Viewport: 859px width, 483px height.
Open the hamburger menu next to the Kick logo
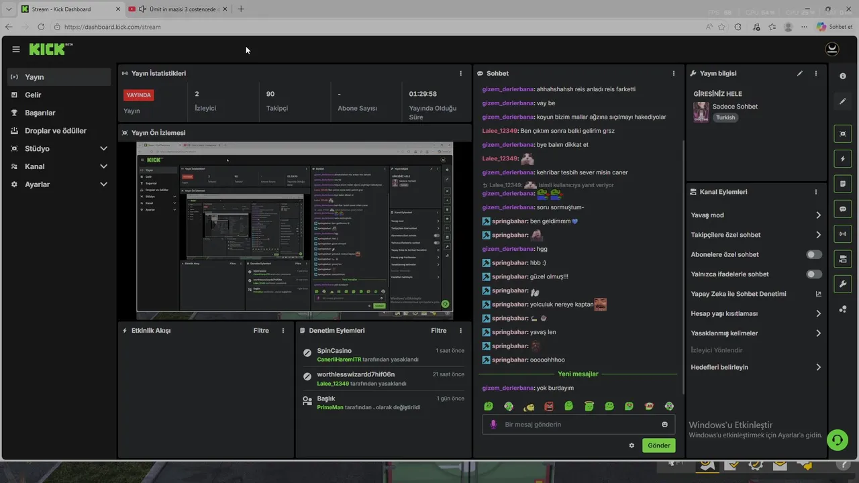16,50
